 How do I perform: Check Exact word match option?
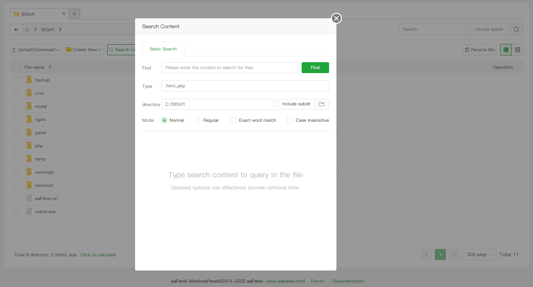(x=233, y=120)
